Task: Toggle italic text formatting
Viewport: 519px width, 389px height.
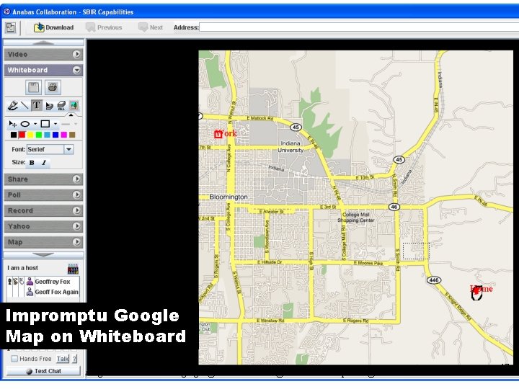Action: coord(44,163)
